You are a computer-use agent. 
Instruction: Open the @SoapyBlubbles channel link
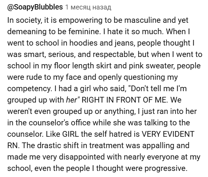click(35, 7)
